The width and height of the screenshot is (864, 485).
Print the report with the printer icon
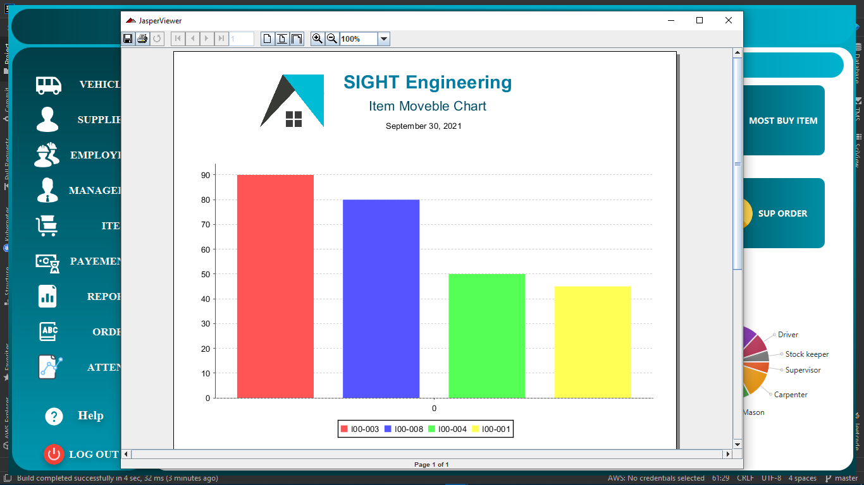[x=142, y=39]
